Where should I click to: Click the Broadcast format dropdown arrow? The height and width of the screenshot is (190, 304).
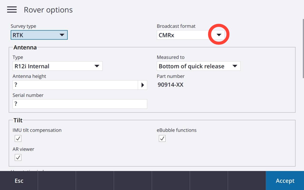pyautogui.click(x=219, y=35)
